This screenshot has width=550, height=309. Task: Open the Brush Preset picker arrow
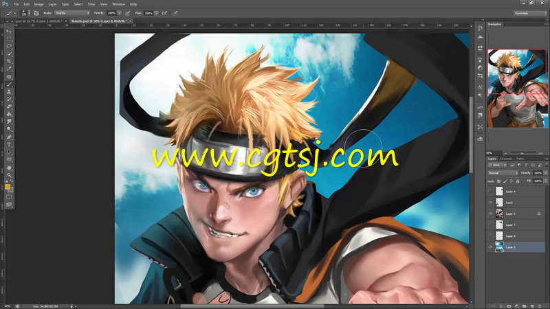[29, 13]
